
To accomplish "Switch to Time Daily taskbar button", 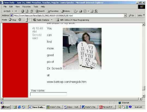I will tap(37, 107).
